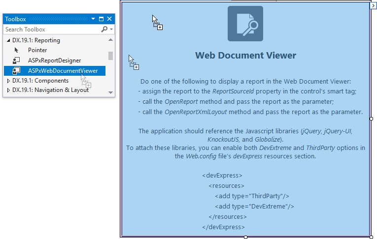Screen dimensions: 377x239
Task: Click the bottom-center resize handle of the control
Action: pyautogui.click(x=245, y=237)
